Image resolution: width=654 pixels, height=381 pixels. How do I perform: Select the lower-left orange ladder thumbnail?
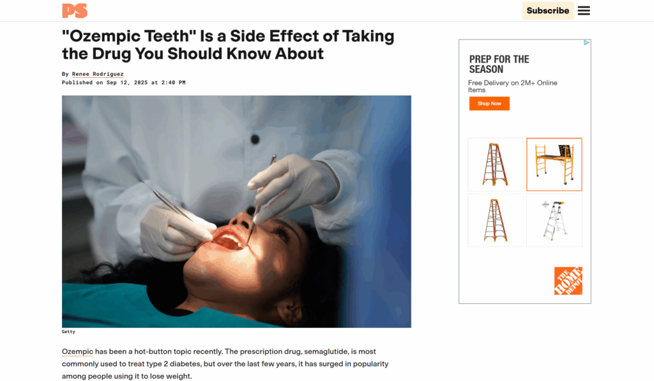496,220
